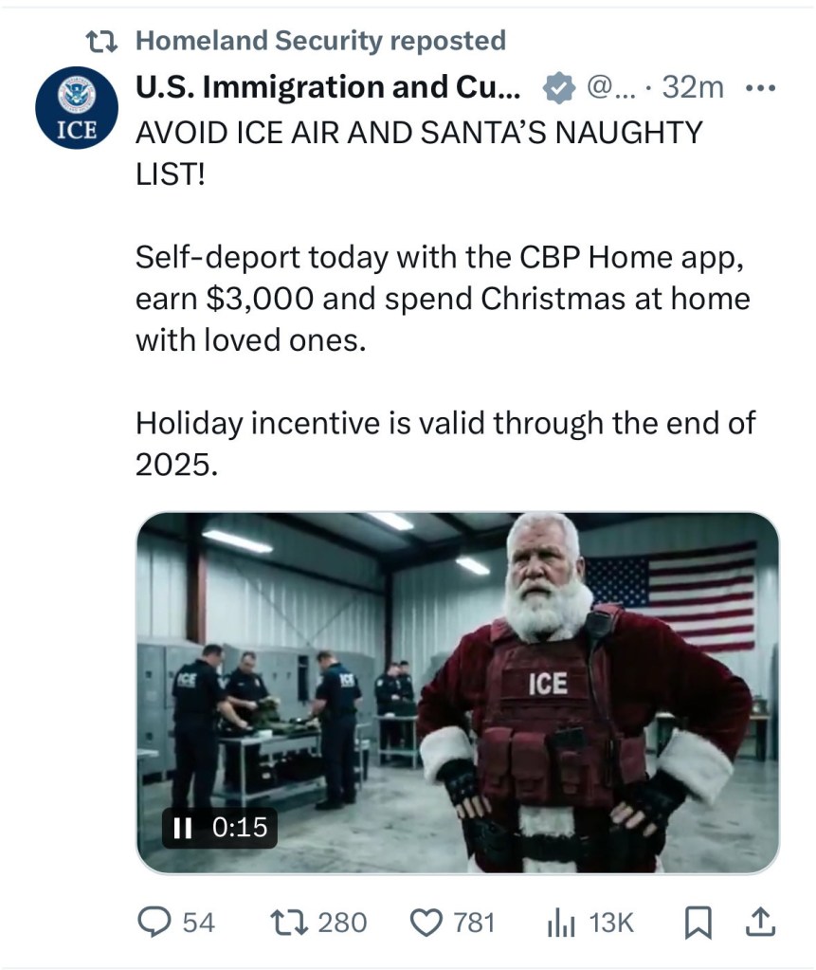The width and height of the screenshot is (816, 970).
Task: Open the U.S. Immigration and Cu... account name
Action: tap(328, 88)
